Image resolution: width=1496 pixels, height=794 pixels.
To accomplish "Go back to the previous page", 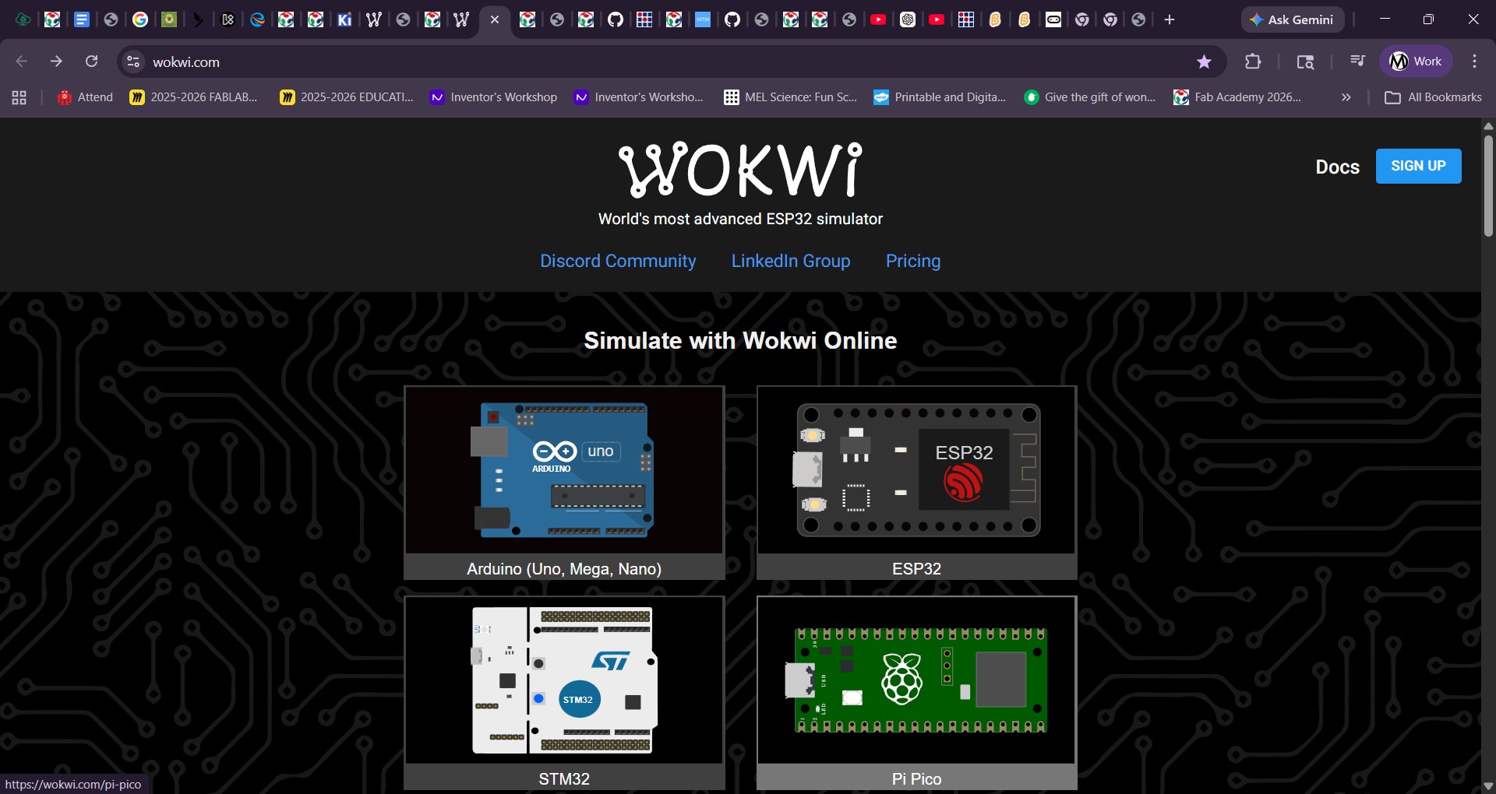I will pyautogui.click(x=22, y=61).
